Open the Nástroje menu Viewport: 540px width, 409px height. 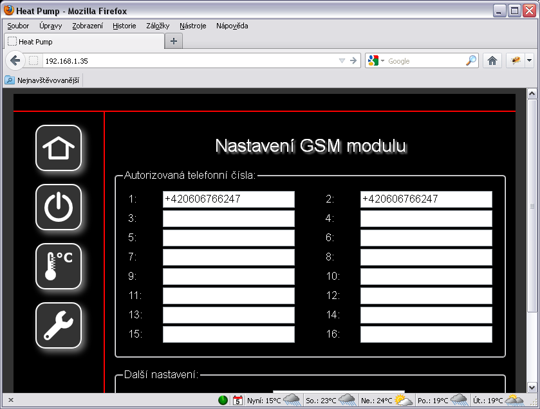pos(193,26)
